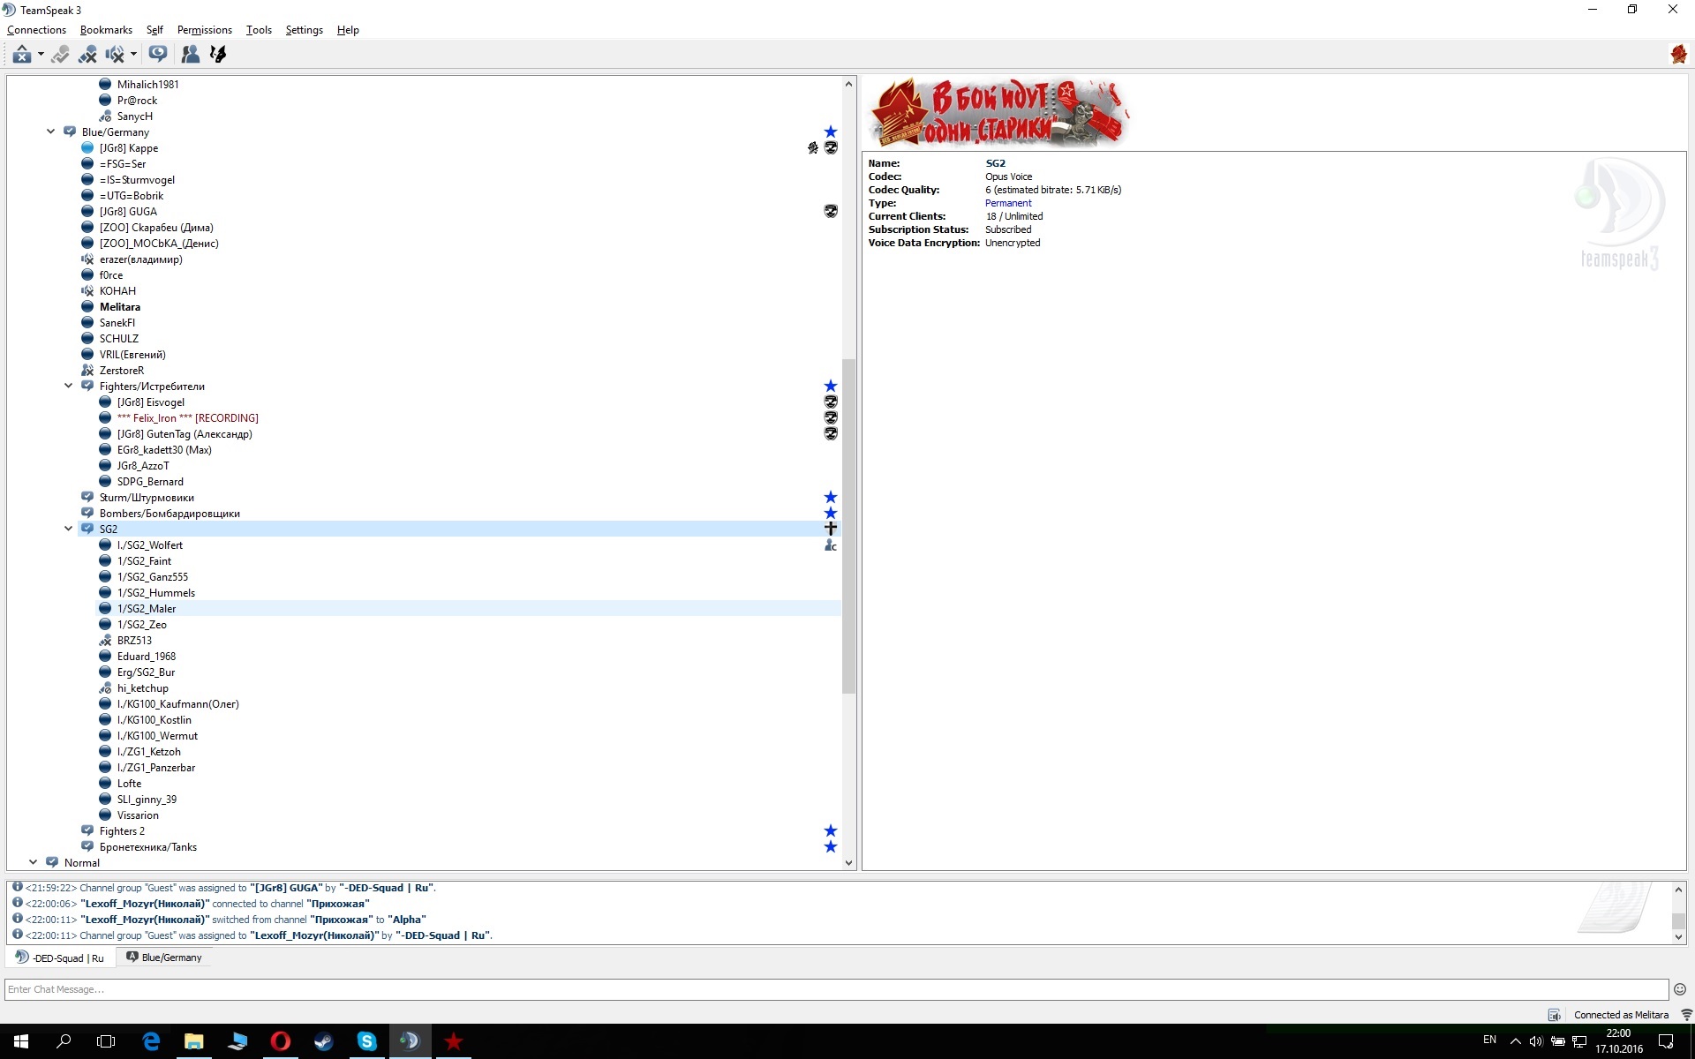The width and height of the screenshot is (1695, 1059).
Task: Collapse the Blue/Germany channel tree
Action: [x=50, y=132]
